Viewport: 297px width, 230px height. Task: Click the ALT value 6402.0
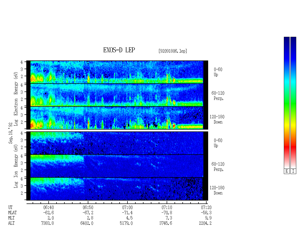(87, 223)
